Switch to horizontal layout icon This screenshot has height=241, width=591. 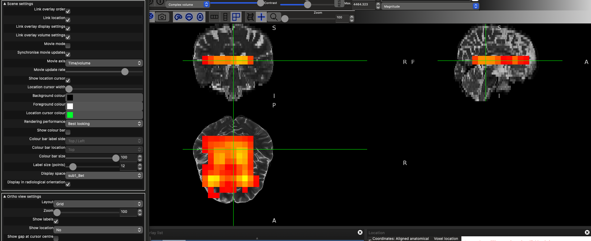[214, 17]
